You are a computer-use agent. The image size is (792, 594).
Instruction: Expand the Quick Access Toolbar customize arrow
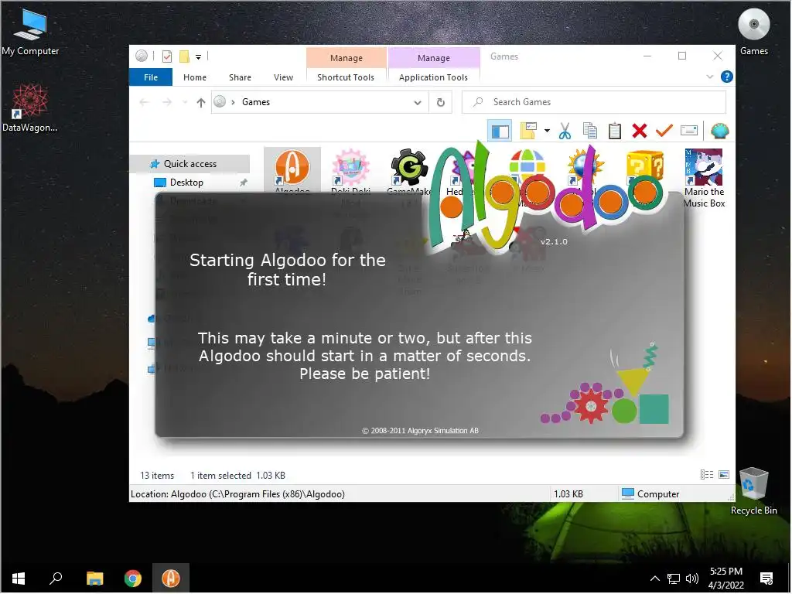click(x=199, y=57)
